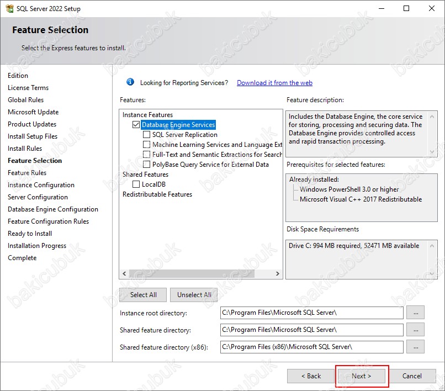Click the blue information icon beside Reporting Services
The height and width of the screenshot is (391, 445).
(130, 82)
